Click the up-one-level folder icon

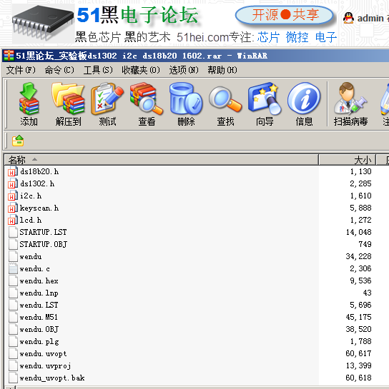[18, 141]
